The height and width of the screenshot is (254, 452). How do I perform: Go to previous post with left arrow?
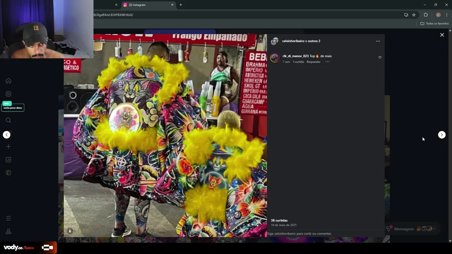coord(7,135)
